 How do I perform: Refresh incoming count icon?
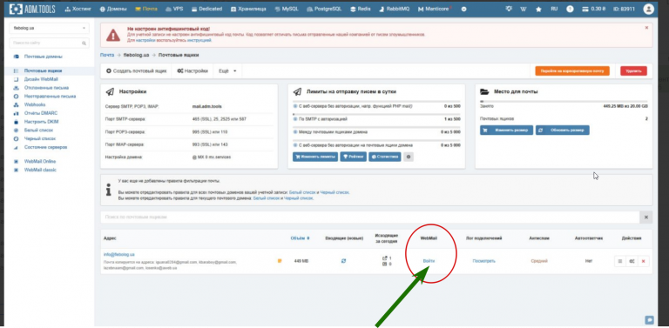[343, 261]
